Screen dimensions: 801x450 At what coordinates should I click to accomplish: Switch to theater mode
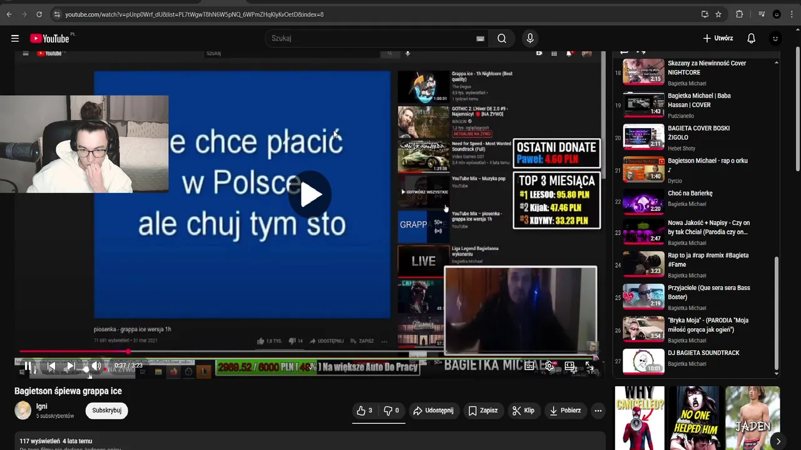pos(569,366)
